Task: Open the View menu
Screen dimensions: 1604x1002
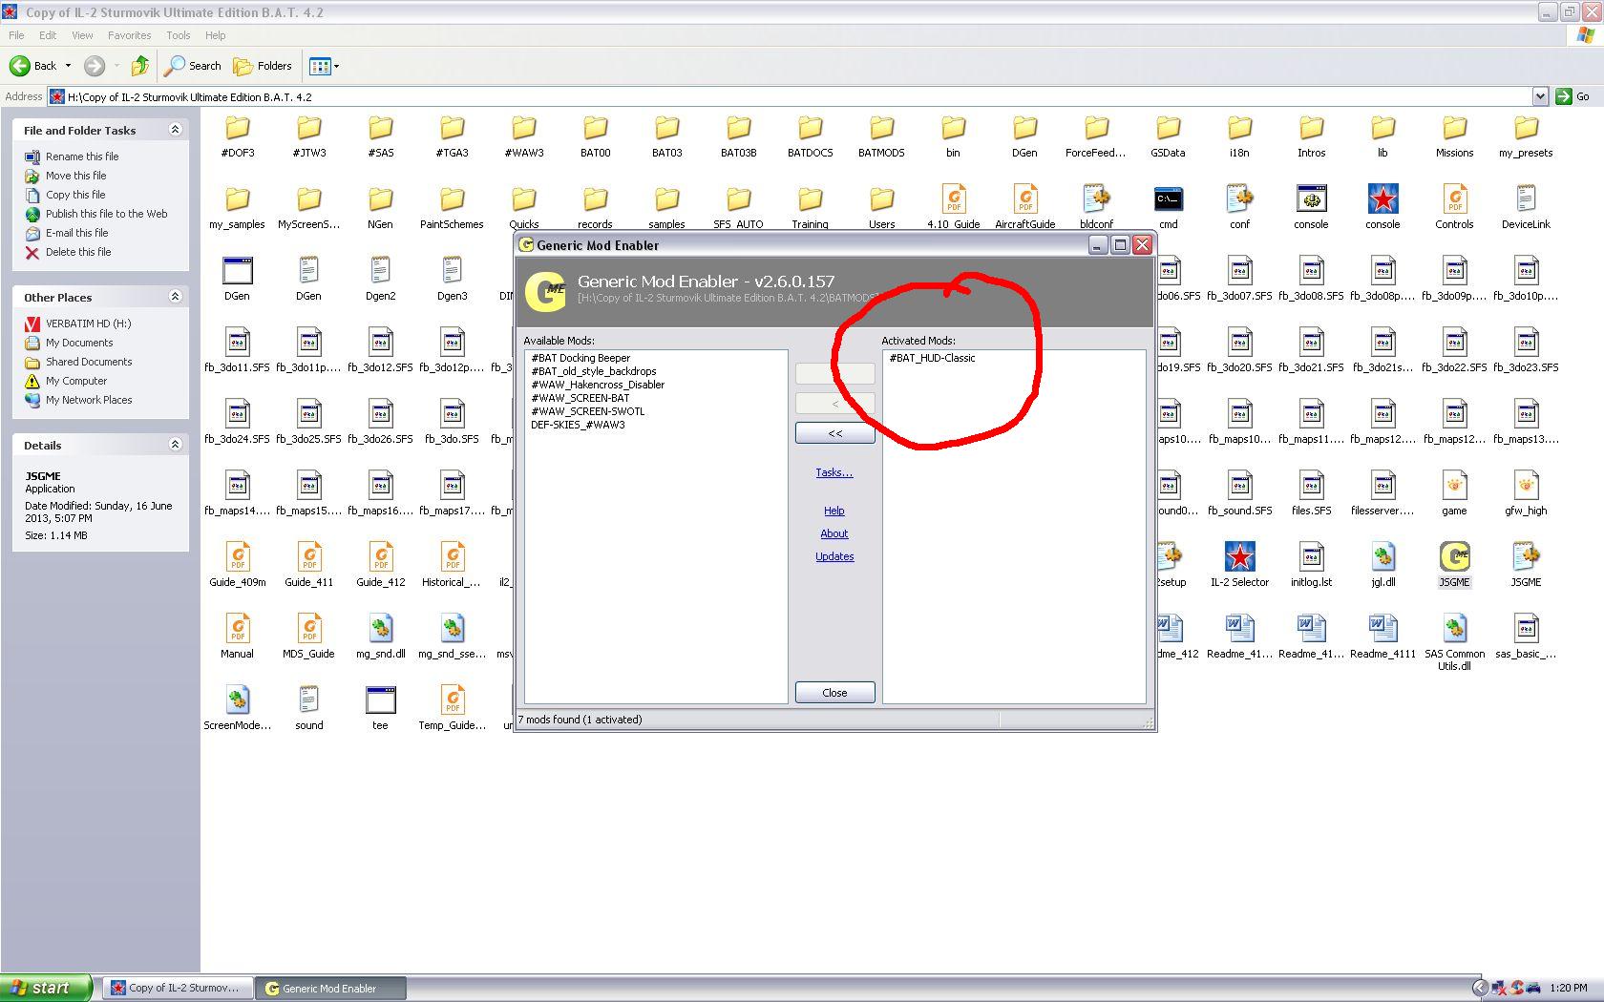Action: [82, 35]
